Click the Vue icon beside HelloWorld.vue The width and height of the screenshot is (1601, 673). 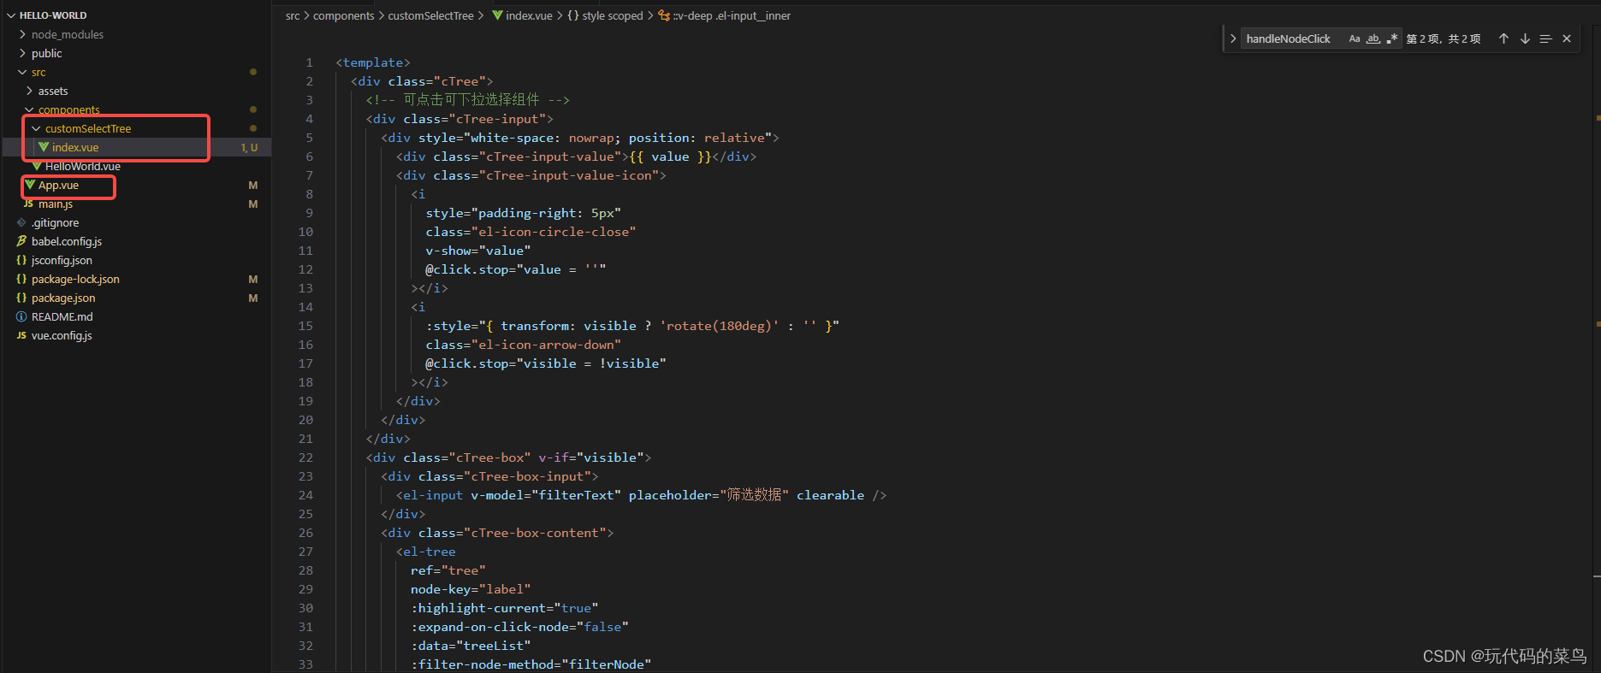[x=37, y=166]
